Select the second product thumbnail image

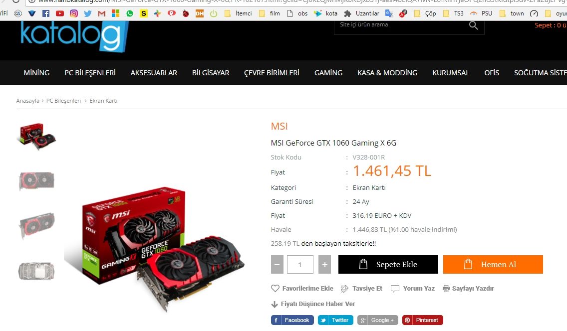(36, 180)
